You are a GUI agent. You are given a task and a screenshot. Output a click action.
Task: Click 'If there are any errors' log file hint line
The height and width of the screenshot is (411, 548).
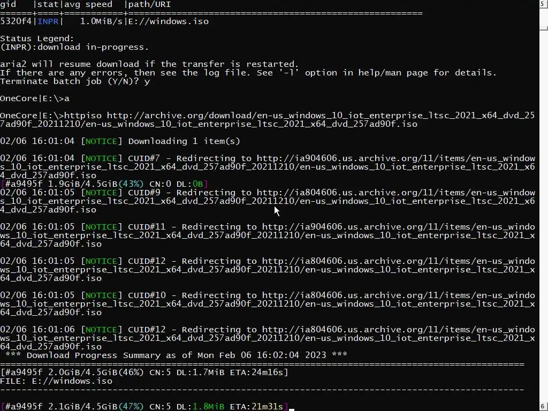[x=248, y=73]
